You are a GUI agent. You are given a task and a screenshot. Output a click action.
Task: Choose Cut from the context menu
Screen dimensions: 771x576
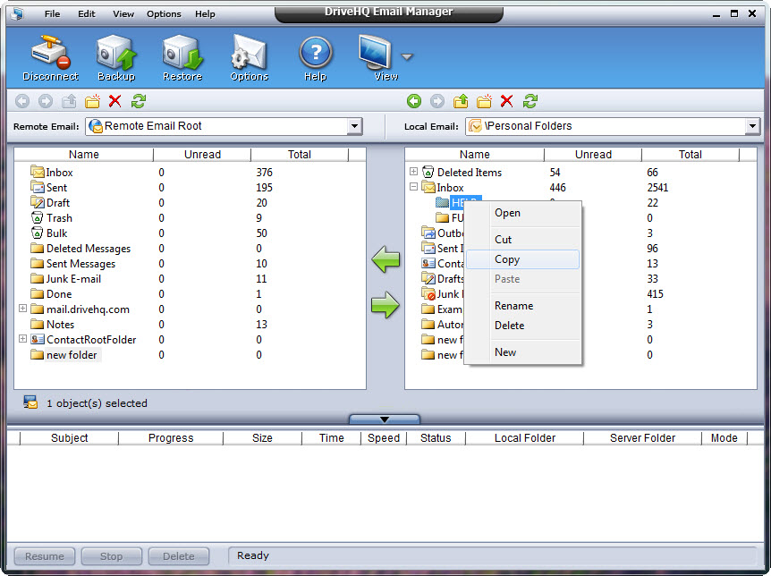tap(522, 240)
